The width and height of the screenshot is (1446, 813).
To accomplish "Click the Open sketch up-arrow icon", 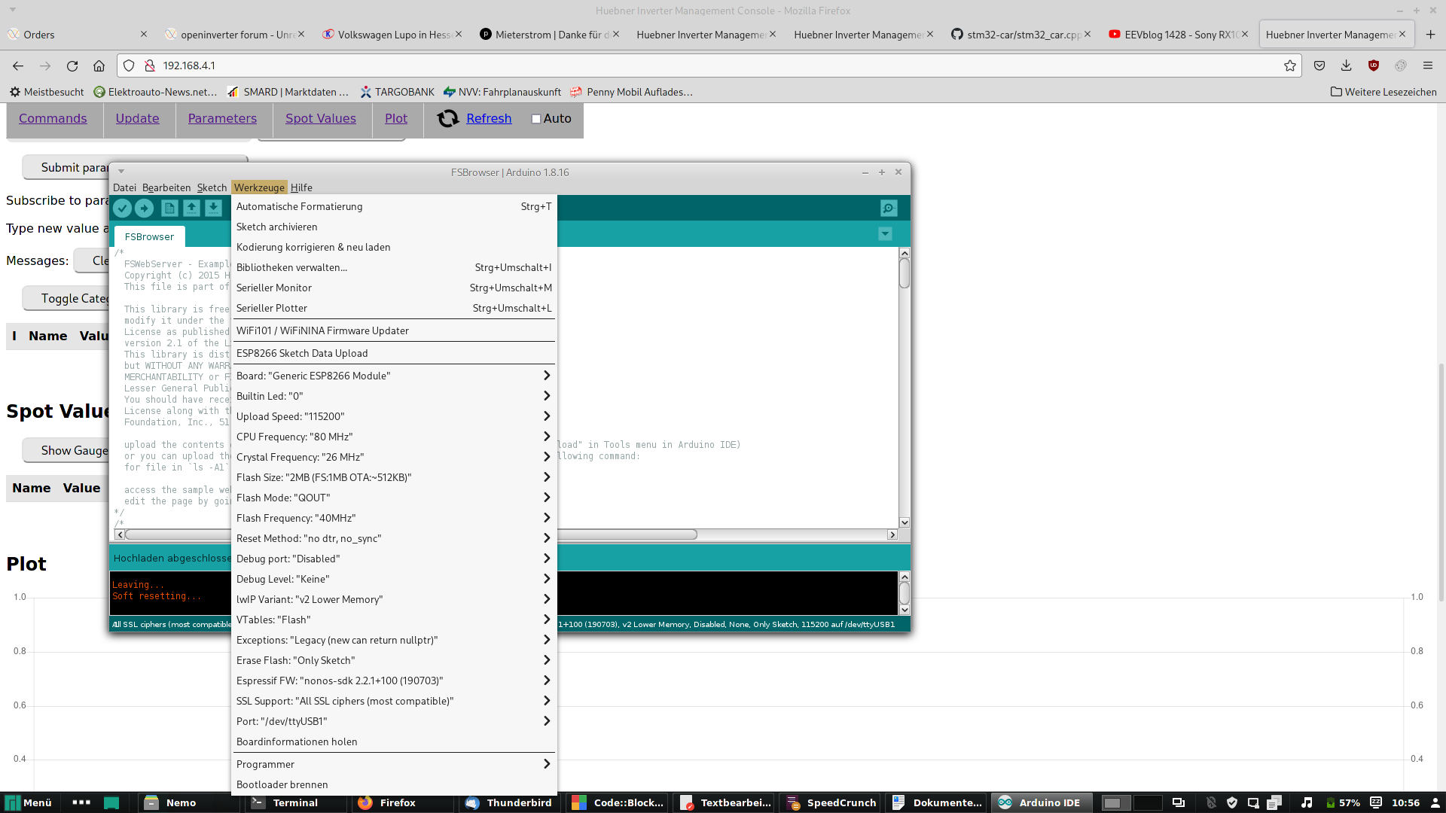I will click(x=191, y=209).
